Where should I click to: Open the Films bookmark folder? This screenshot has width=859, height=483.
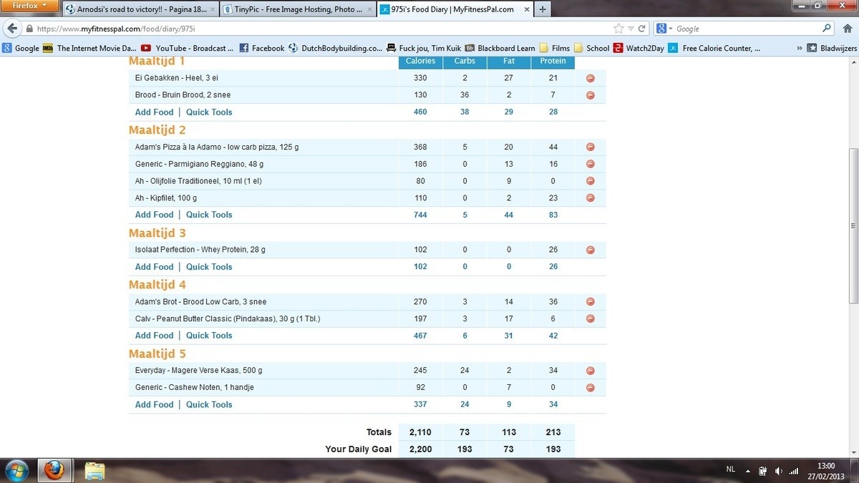pos(555,49)
